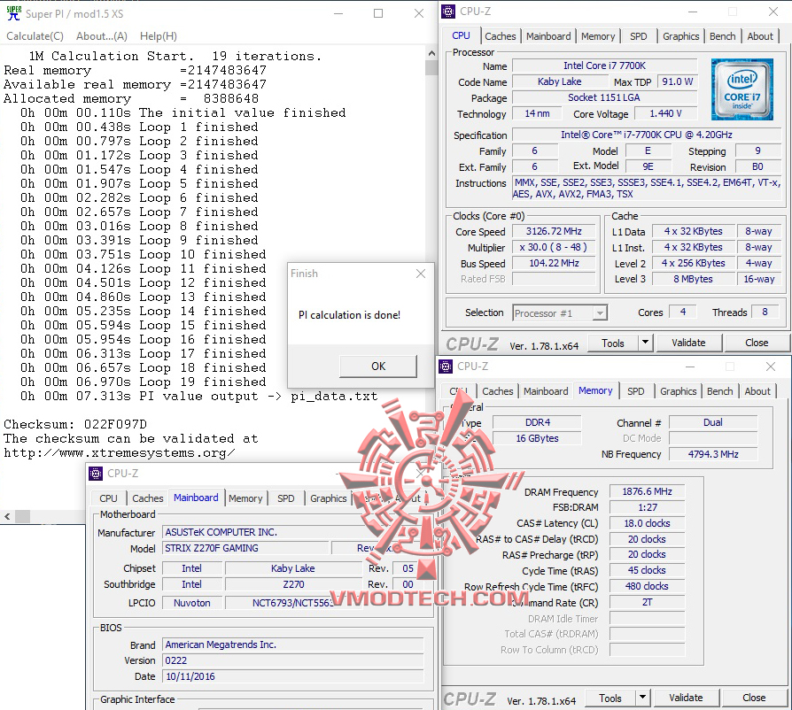792x710 pixels.
Task: Click CPU-Z icon in Memory window title bar
Action: 446,367
